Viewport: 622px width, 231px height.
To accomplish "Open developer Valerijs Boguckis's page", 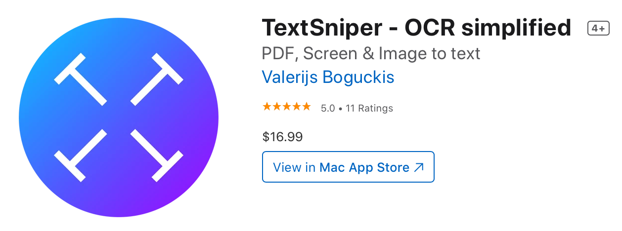I will coord(328,77).
